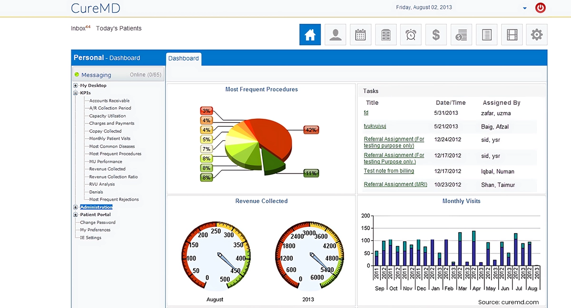Open the dollar sign billing icon
The image size is (571, 308).
click(436, 35)
